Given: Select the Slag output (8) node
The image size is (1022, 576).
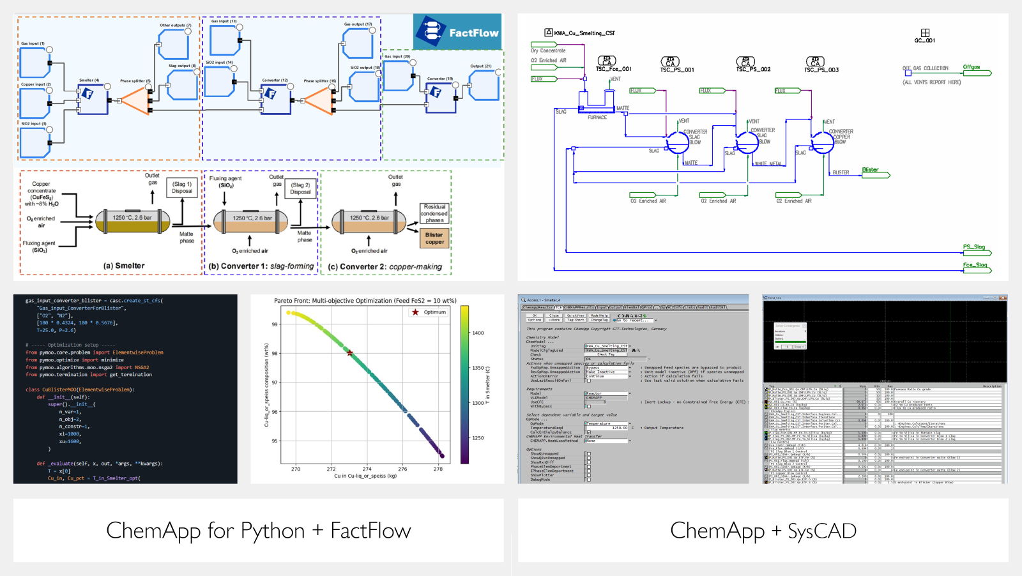Looking at the screenshot, I should (182, 84).
